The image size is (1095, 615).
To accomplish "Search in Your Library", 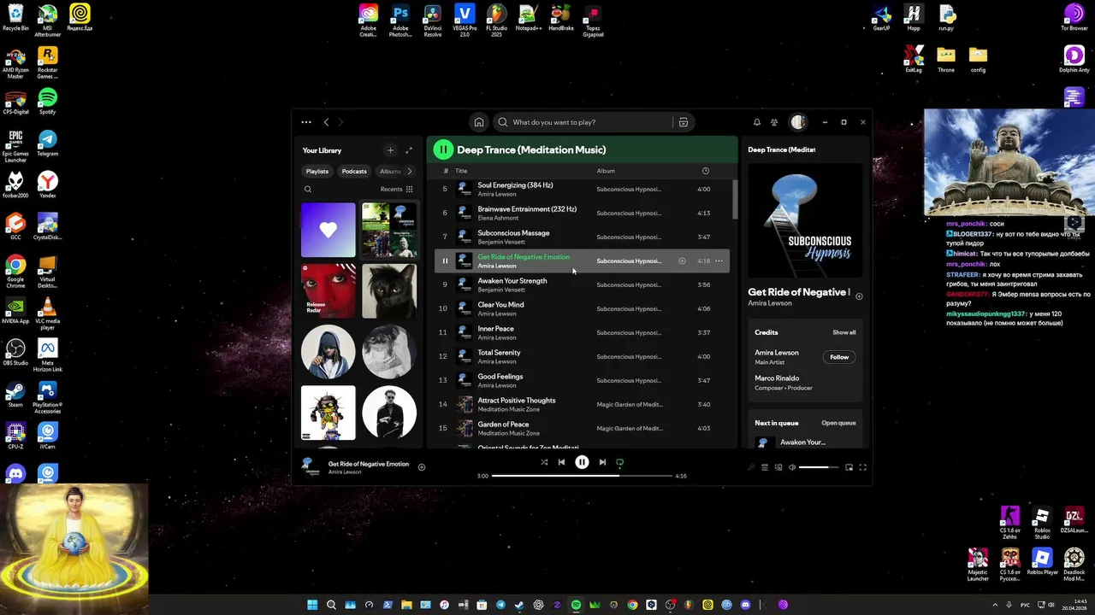I will (x=308, y=190).
